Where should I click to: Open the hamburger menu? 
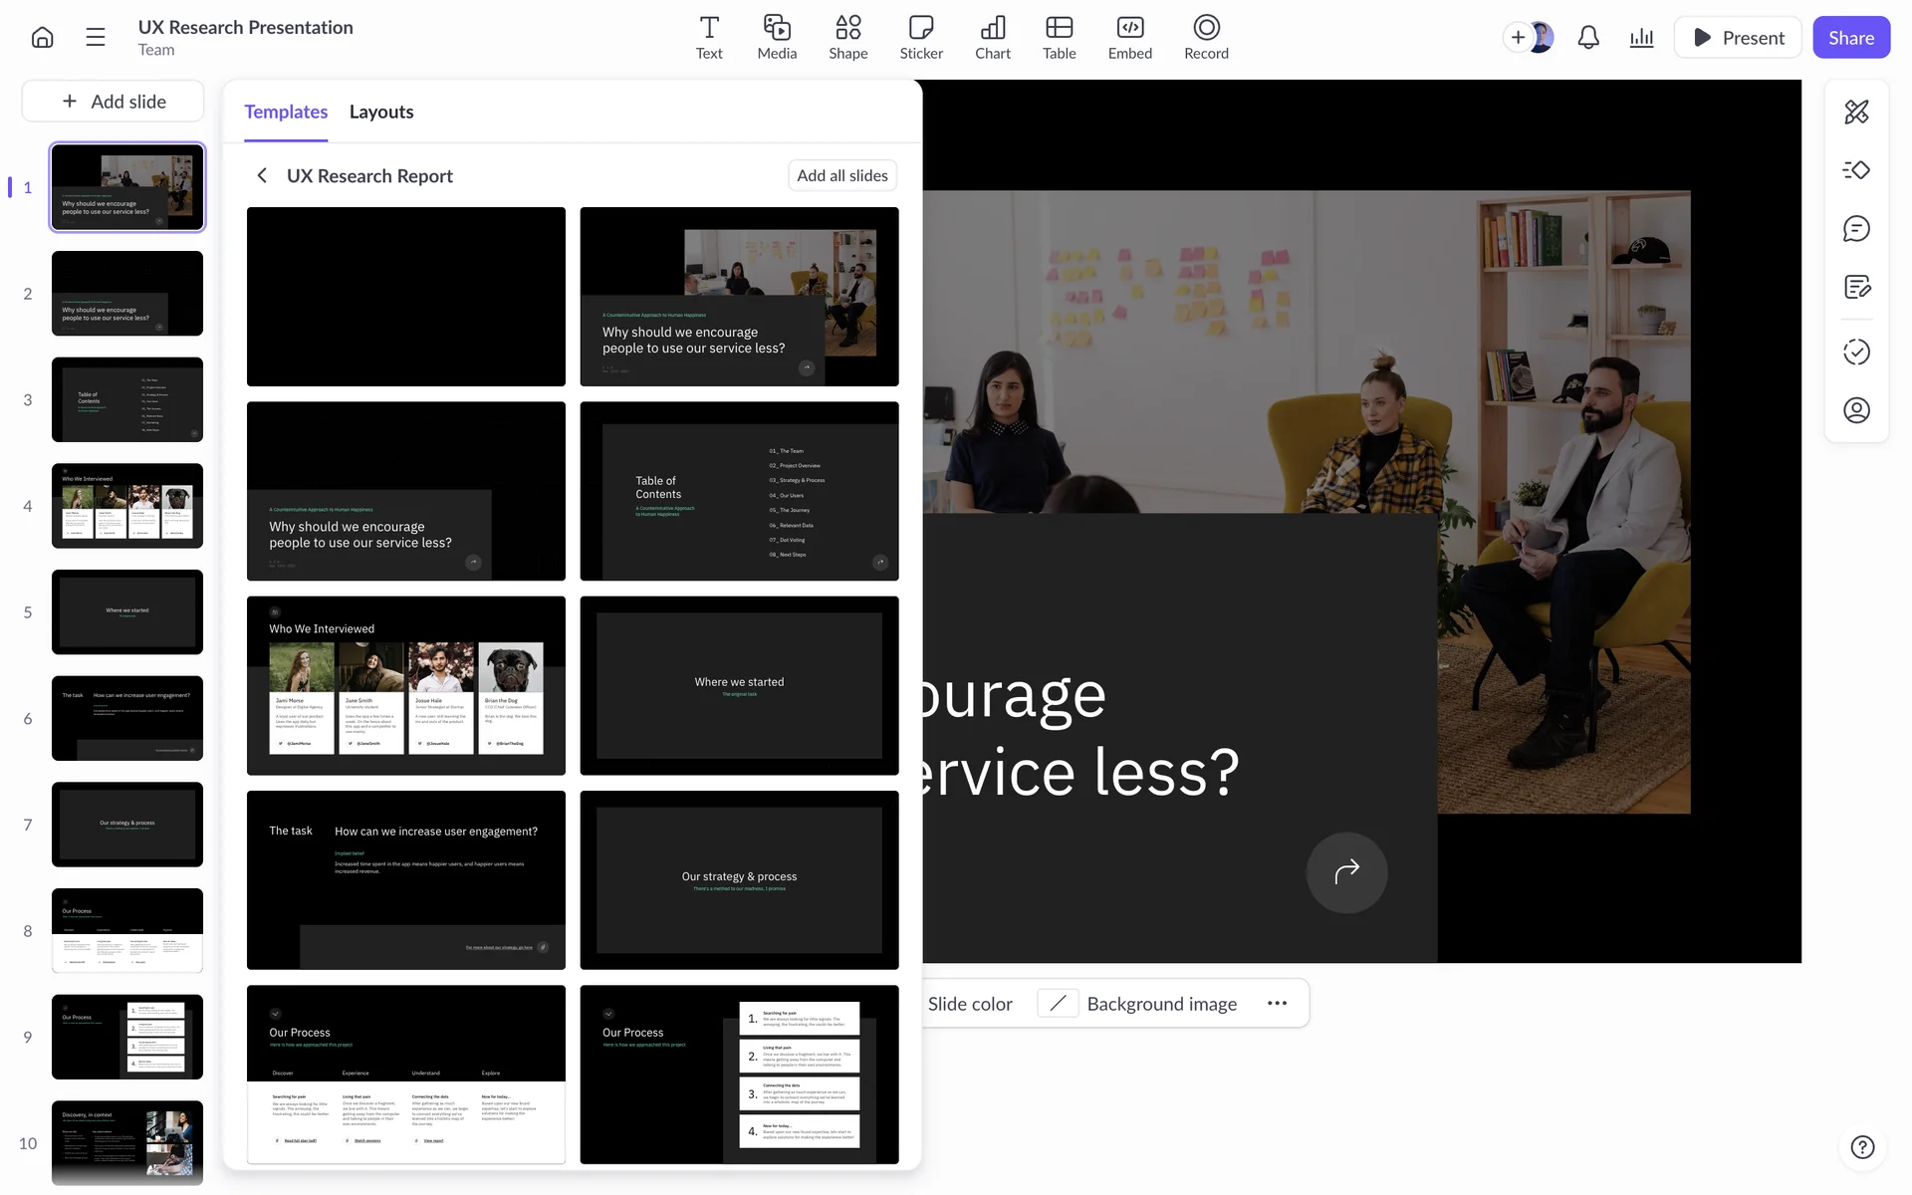pos(96,38)
